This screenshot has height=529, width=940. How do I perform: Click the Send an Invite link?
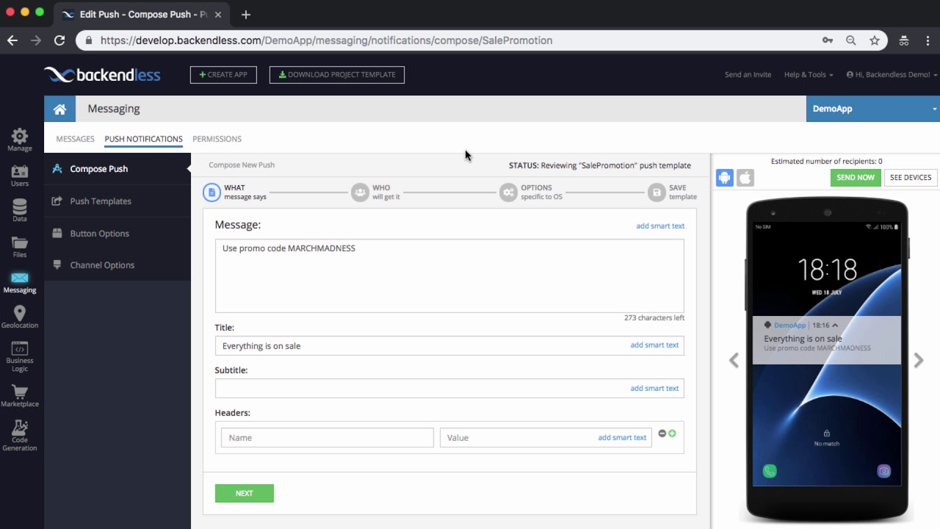pyautogui.click(x=748, y=75)
